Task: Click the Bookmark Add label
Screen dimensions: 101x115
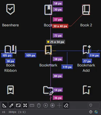Action: pyautogui.click(x=86, y=68)
